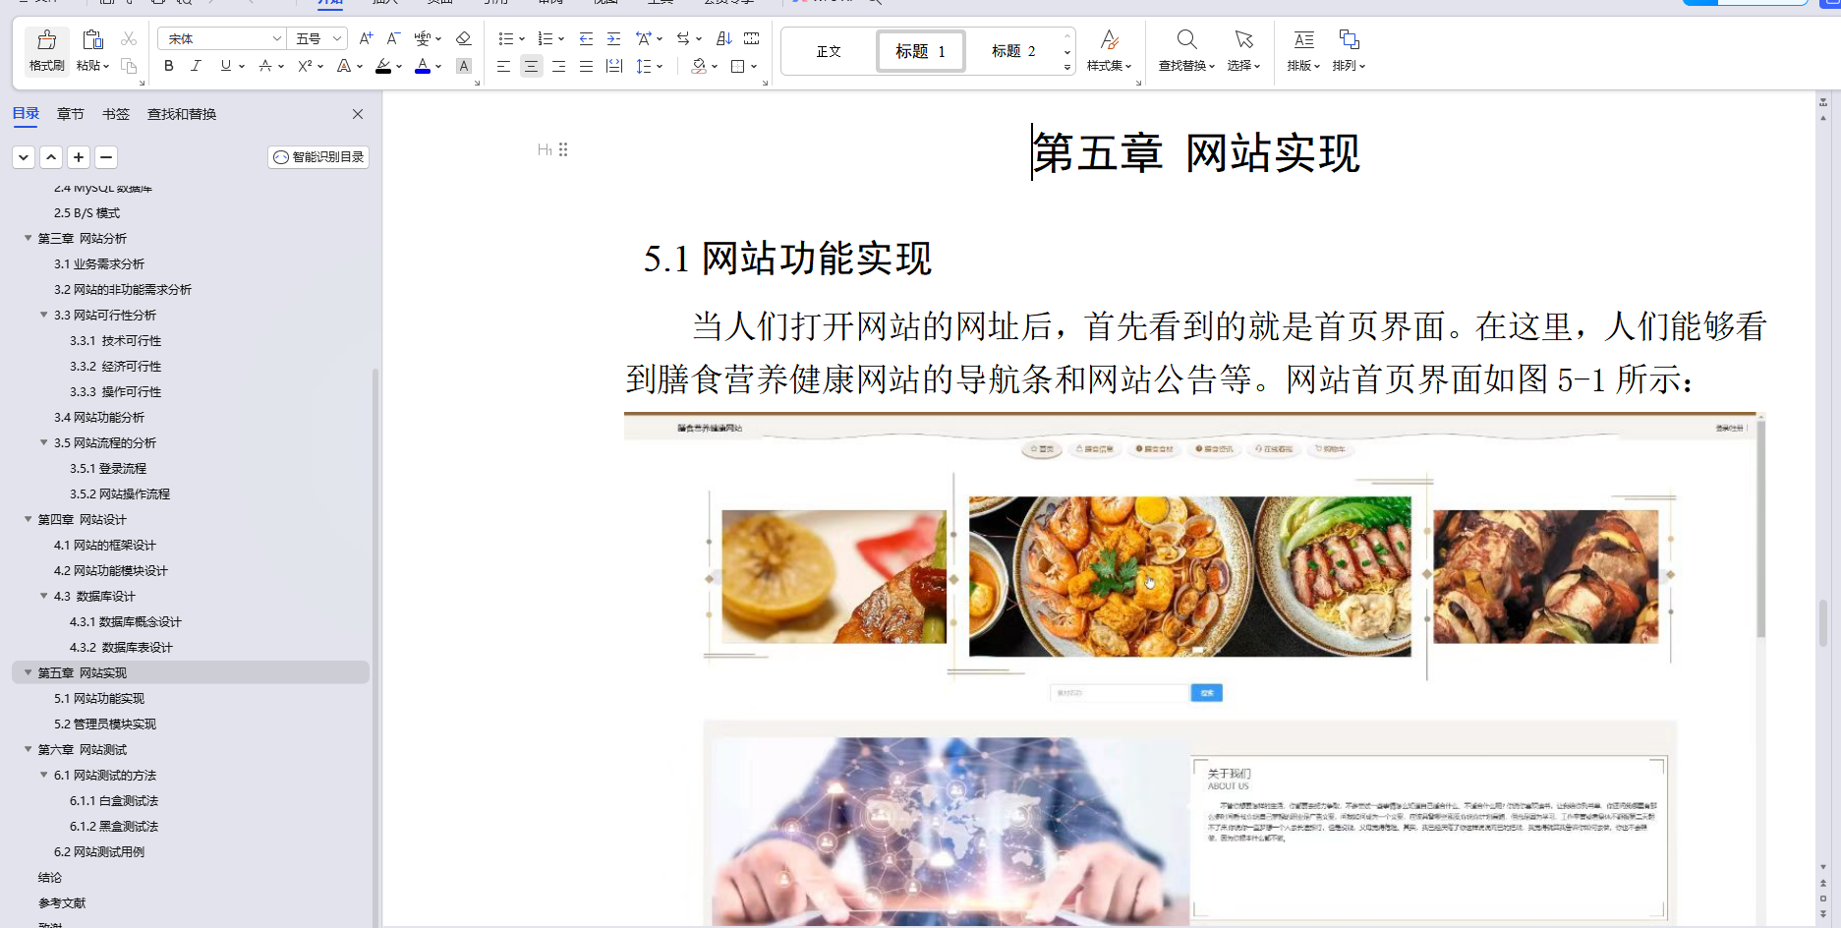This screenshot has height=928, width=1841.
Task: Switch to the 书签 sidebar tab
Action: tap(115, 114)
